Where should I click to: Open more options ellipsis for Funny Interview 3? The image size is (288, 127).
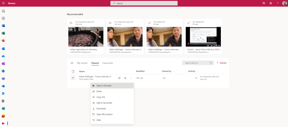[131, 78]
